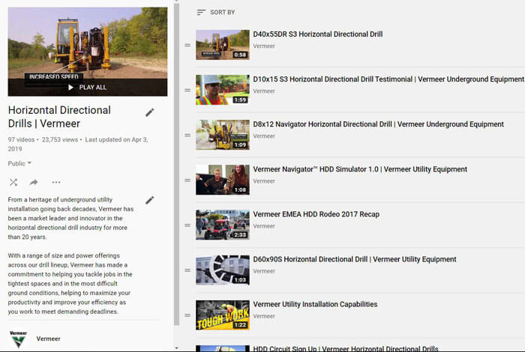This screenshot has height=352, width=525.
Task: Click drag handle next to Vermeer EMEA HDD Rodeo
Action: [x=187, y=225]
